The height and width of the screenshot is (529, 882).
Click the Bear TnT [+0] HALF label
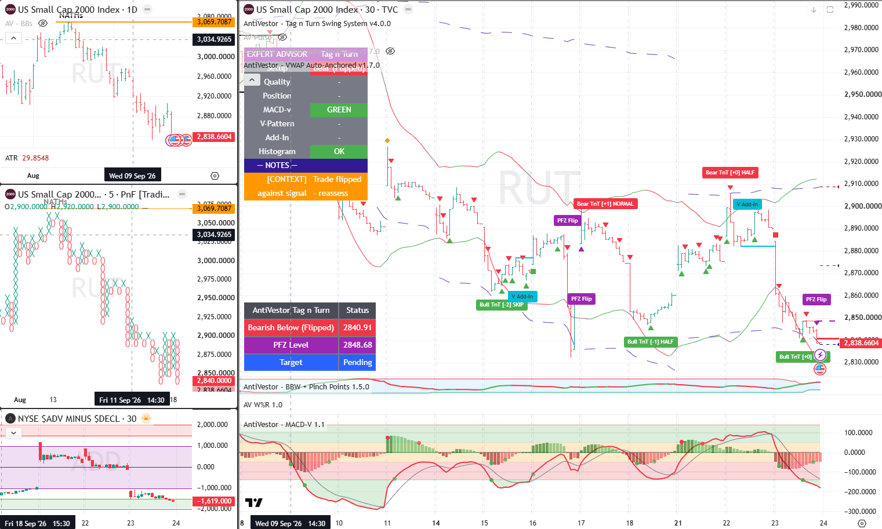pos(730,173)
